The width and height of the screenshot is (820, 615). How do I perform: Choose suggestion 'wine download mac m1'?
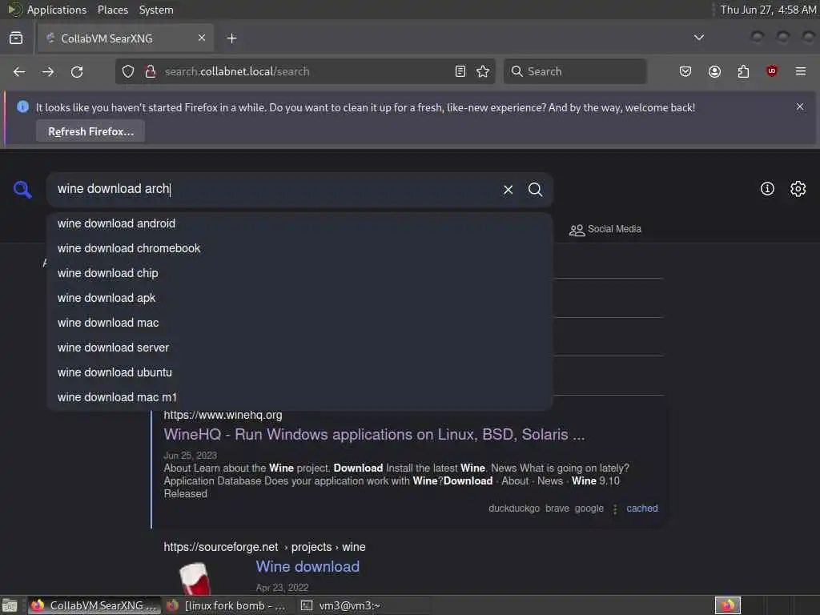pyautogui.click(x=299, y=397)
